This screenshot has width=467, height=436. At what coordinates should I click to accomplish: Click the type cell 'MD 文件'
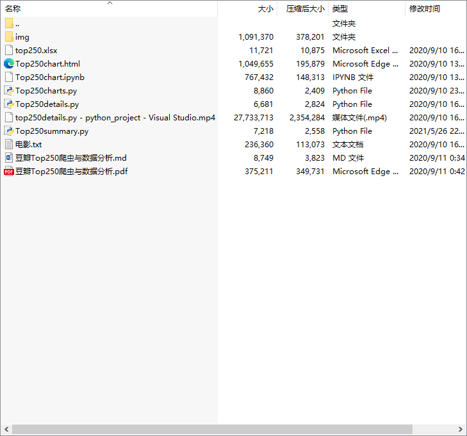(x=348, y=157)
